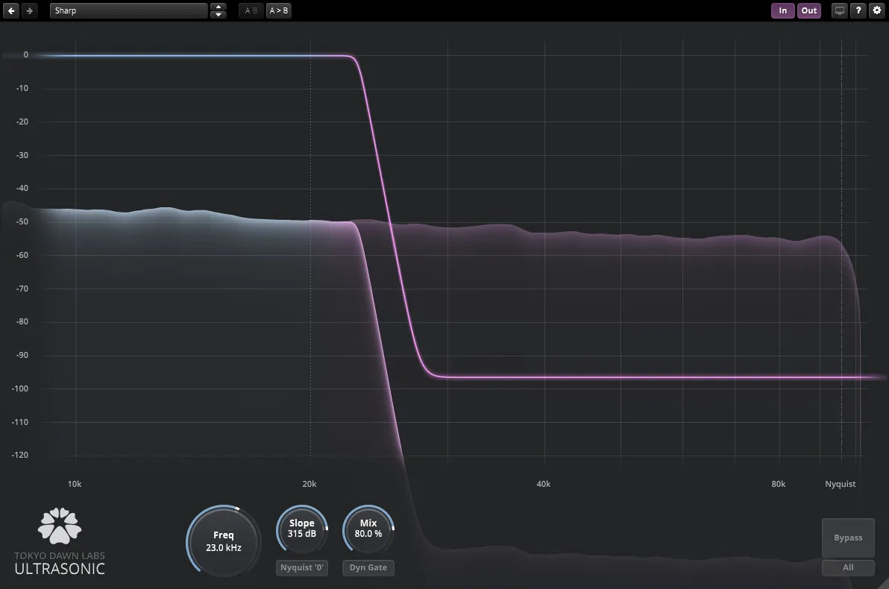Click the next preset forward arrow
This screenshot has width=889, height=589.
[x=28, y=10]
